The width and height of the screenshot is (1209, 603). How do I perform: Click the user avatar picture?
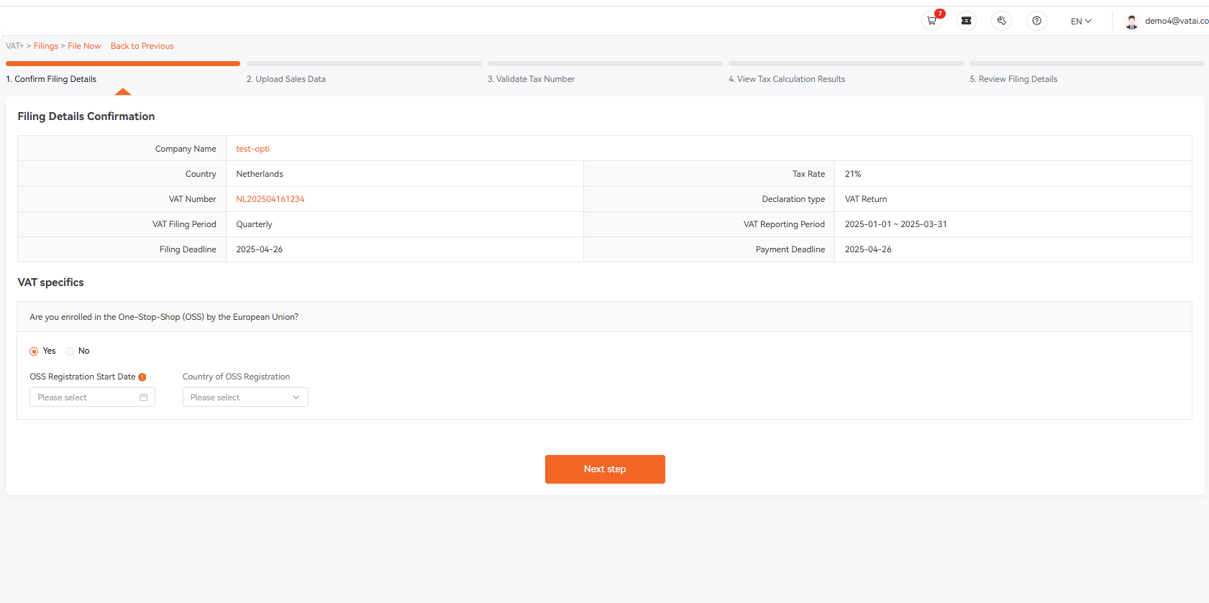point(1131,22)
